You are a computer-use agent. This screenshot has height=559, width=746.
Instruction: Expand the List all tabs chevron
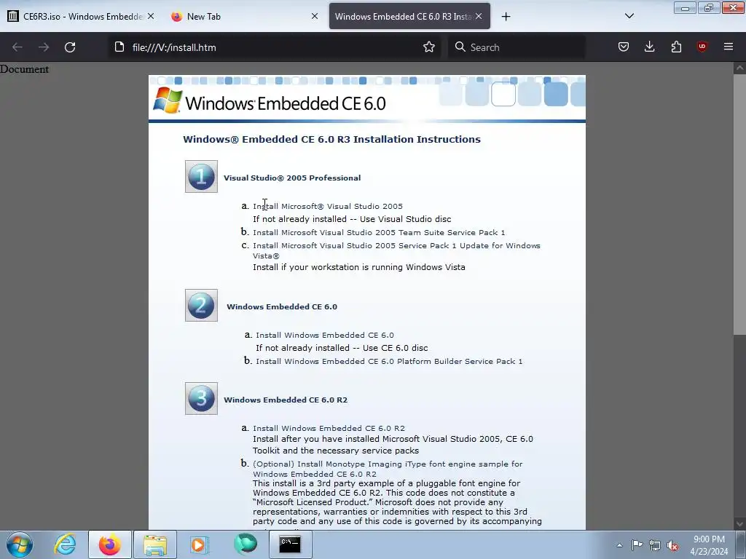pyautogui.click(x=629, y=16)
